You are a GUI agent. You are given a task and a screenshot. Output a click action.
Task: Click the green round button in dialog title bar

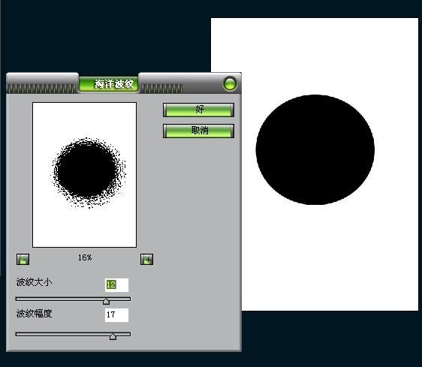(230, 83)
